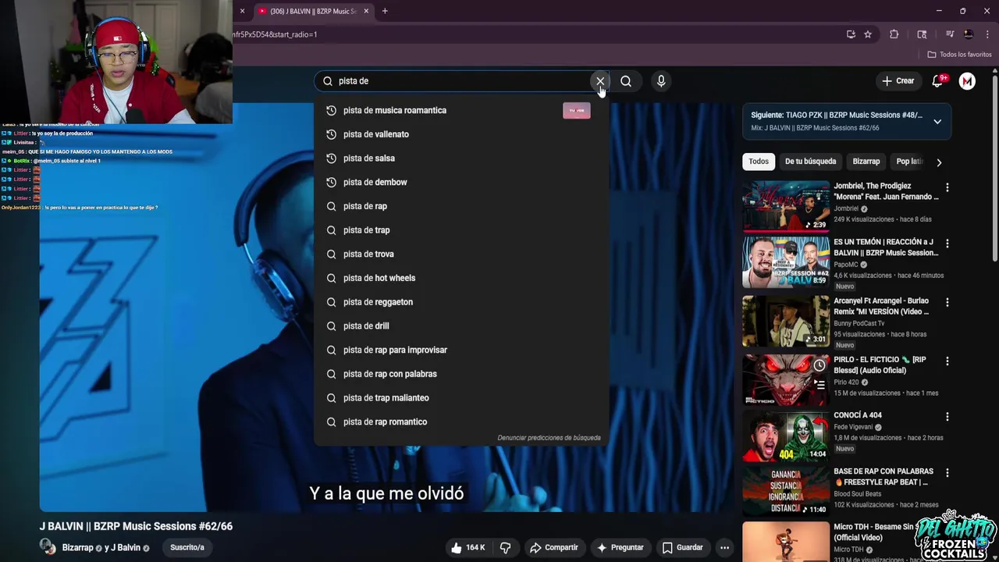
Task: Open Jombriel 'Morena' video thumbnail
Action: (786, 206)
